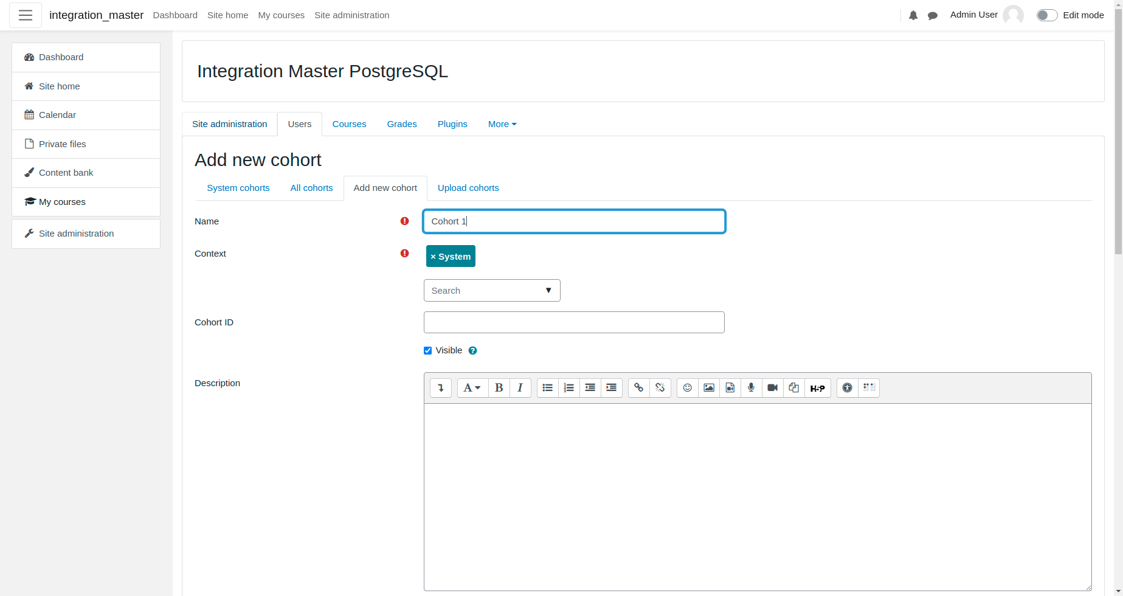
Task: Switch to Courses tab
Action: point(349,124)
